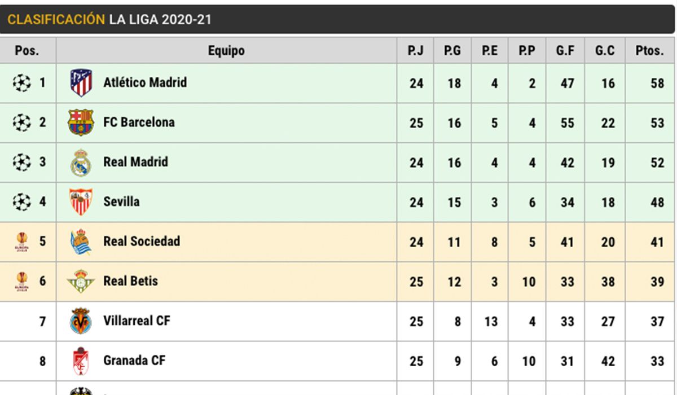Open the Villarreal CF team name link

137,321
